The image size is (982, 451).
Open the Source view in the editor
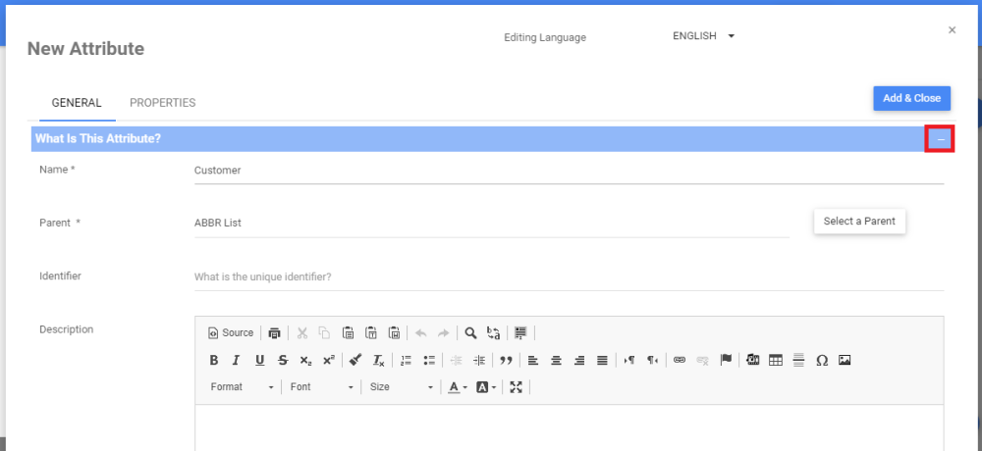point(231,332)
